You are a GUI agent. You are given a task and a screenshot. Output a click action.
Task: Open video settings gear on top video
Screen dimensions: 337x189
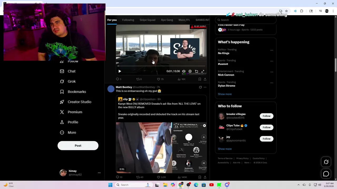190,71
